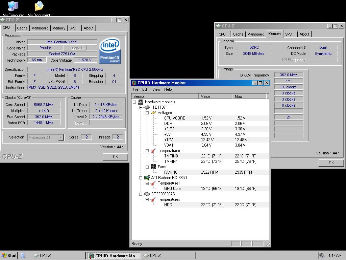Click thermometer icon under ITE IT87
The image size is (346, 260).
(x=153, y=151)
